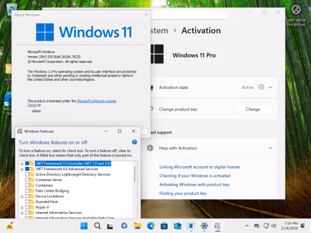Image resolution: width=311 pixels, height=233 pixels.
Task: Open the Start menu on taskbar
Action: [x=84, y=226]
